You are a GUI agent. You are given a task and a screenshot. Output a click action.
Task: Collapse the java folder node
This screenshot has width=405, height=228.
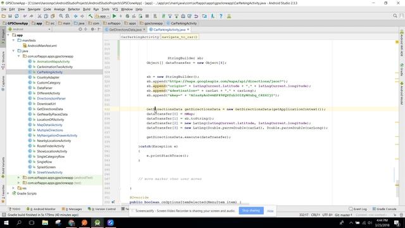point(13,51)
